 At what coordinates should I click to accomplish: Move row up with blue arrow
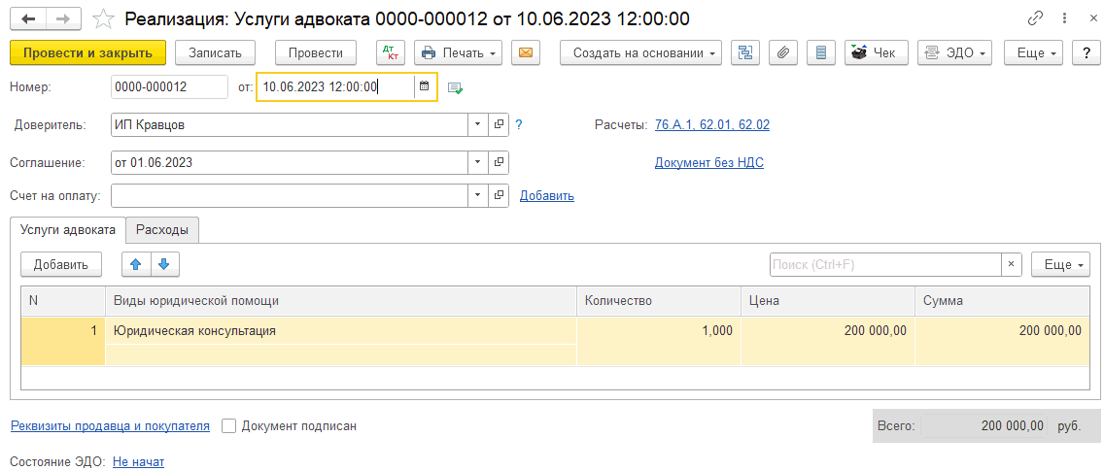tap(136, 264)
